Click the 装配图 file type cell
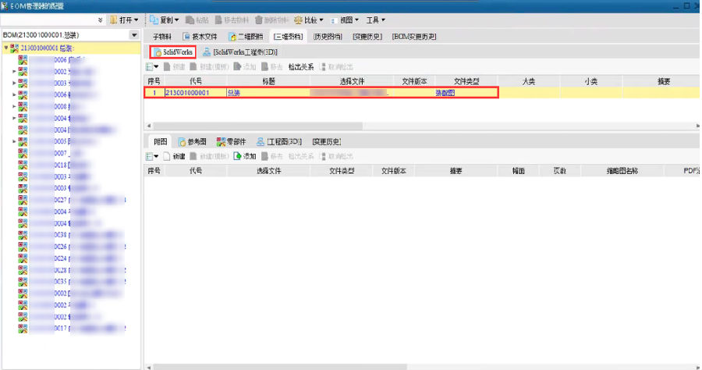 click(466, 93)
